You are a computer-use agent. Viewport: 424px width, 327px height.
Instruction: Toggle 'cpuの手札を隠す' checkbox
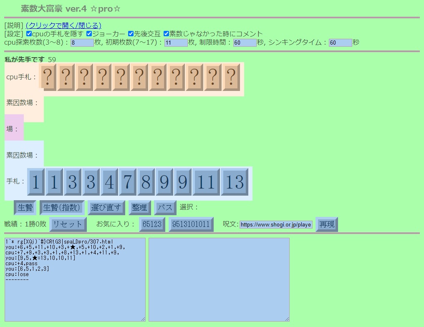pyautogui.click(x=29, y=34)
